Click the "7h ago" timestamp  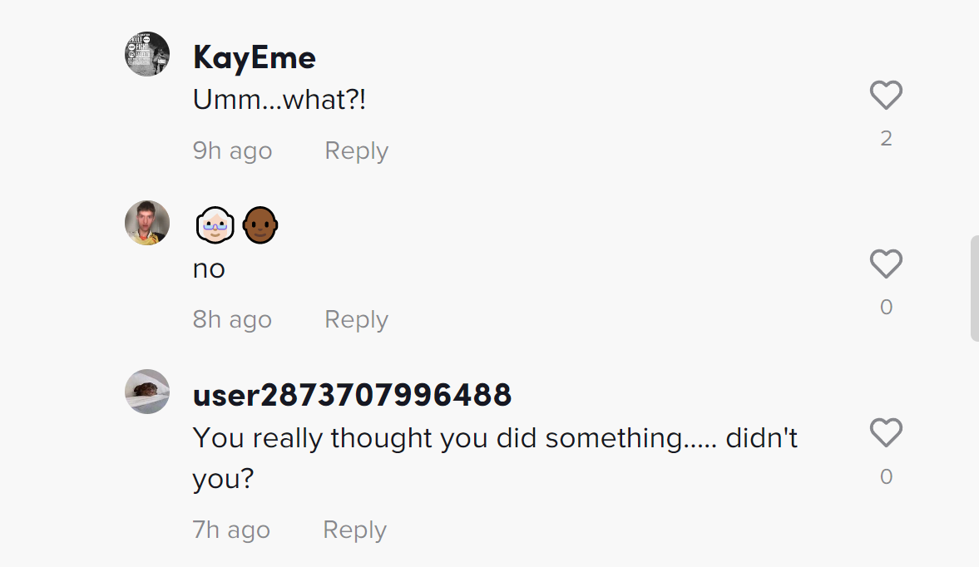pos(231,530)
